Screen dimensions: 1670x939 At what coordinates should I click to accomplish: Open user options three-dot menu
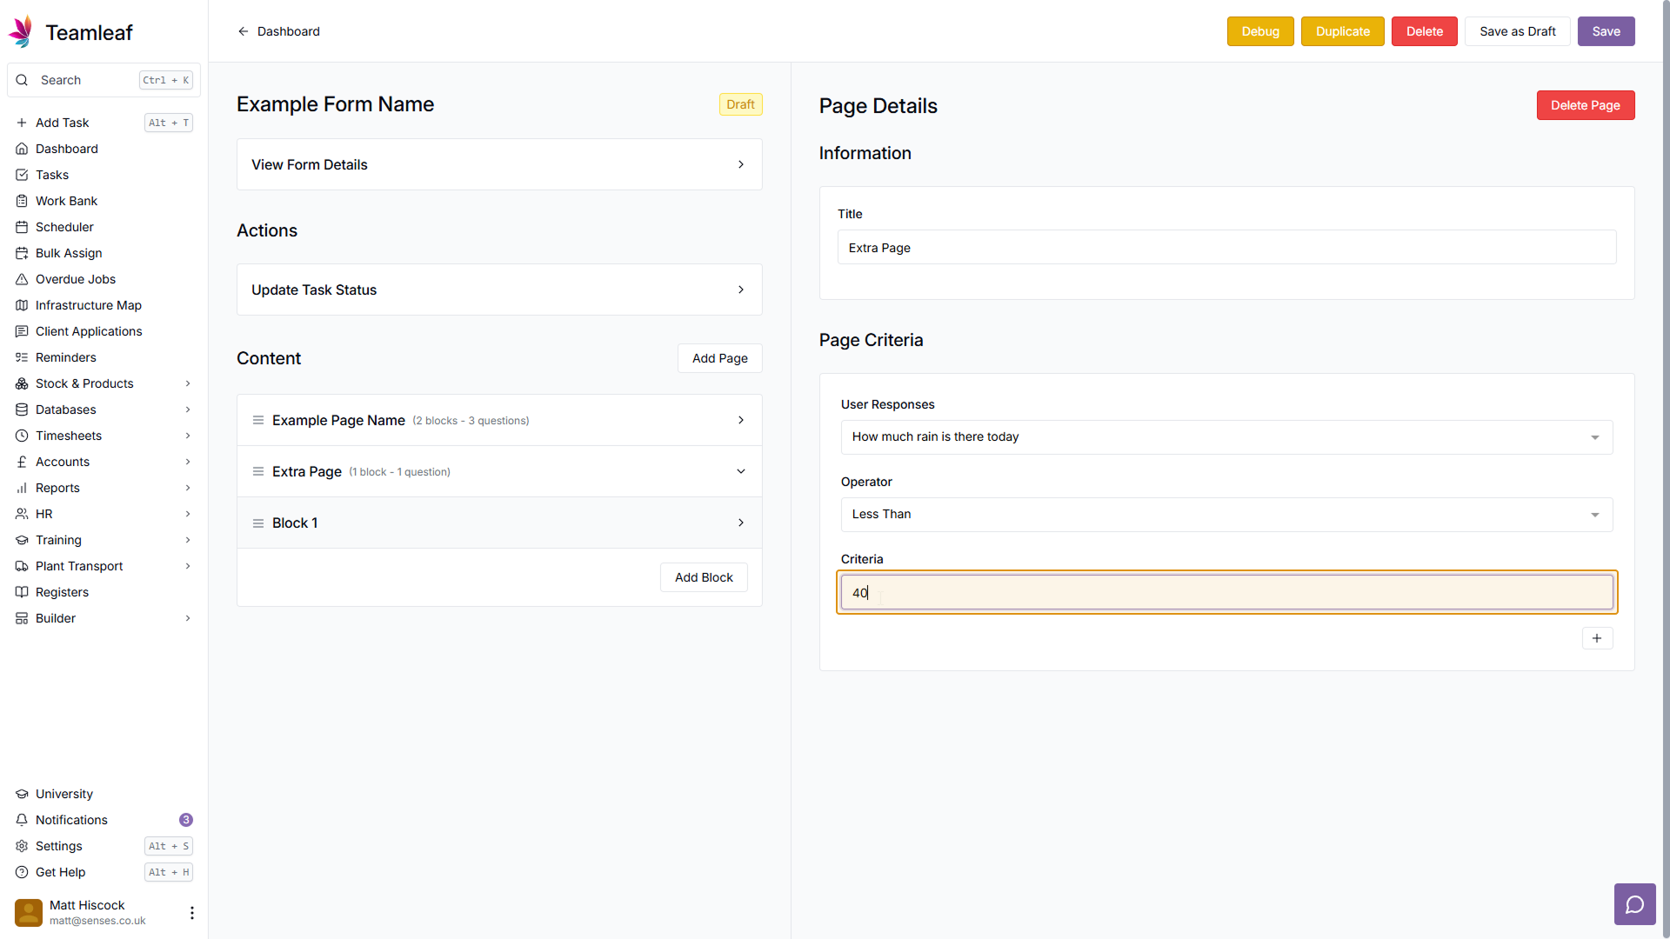(x=191, y=912)
